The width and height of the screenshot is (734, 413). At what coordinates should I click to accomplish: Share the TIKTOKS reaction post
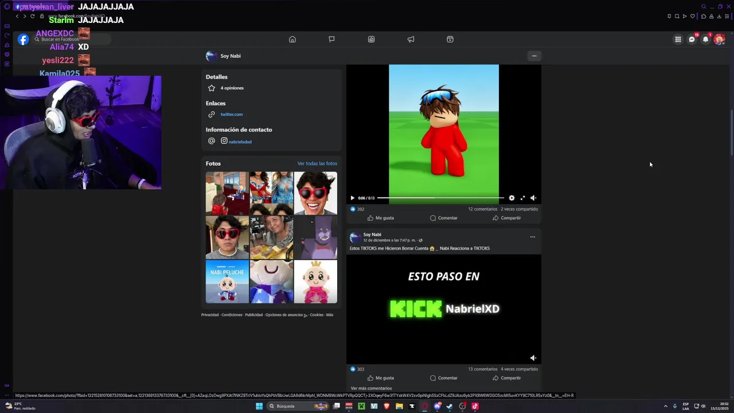pos(507,378)
